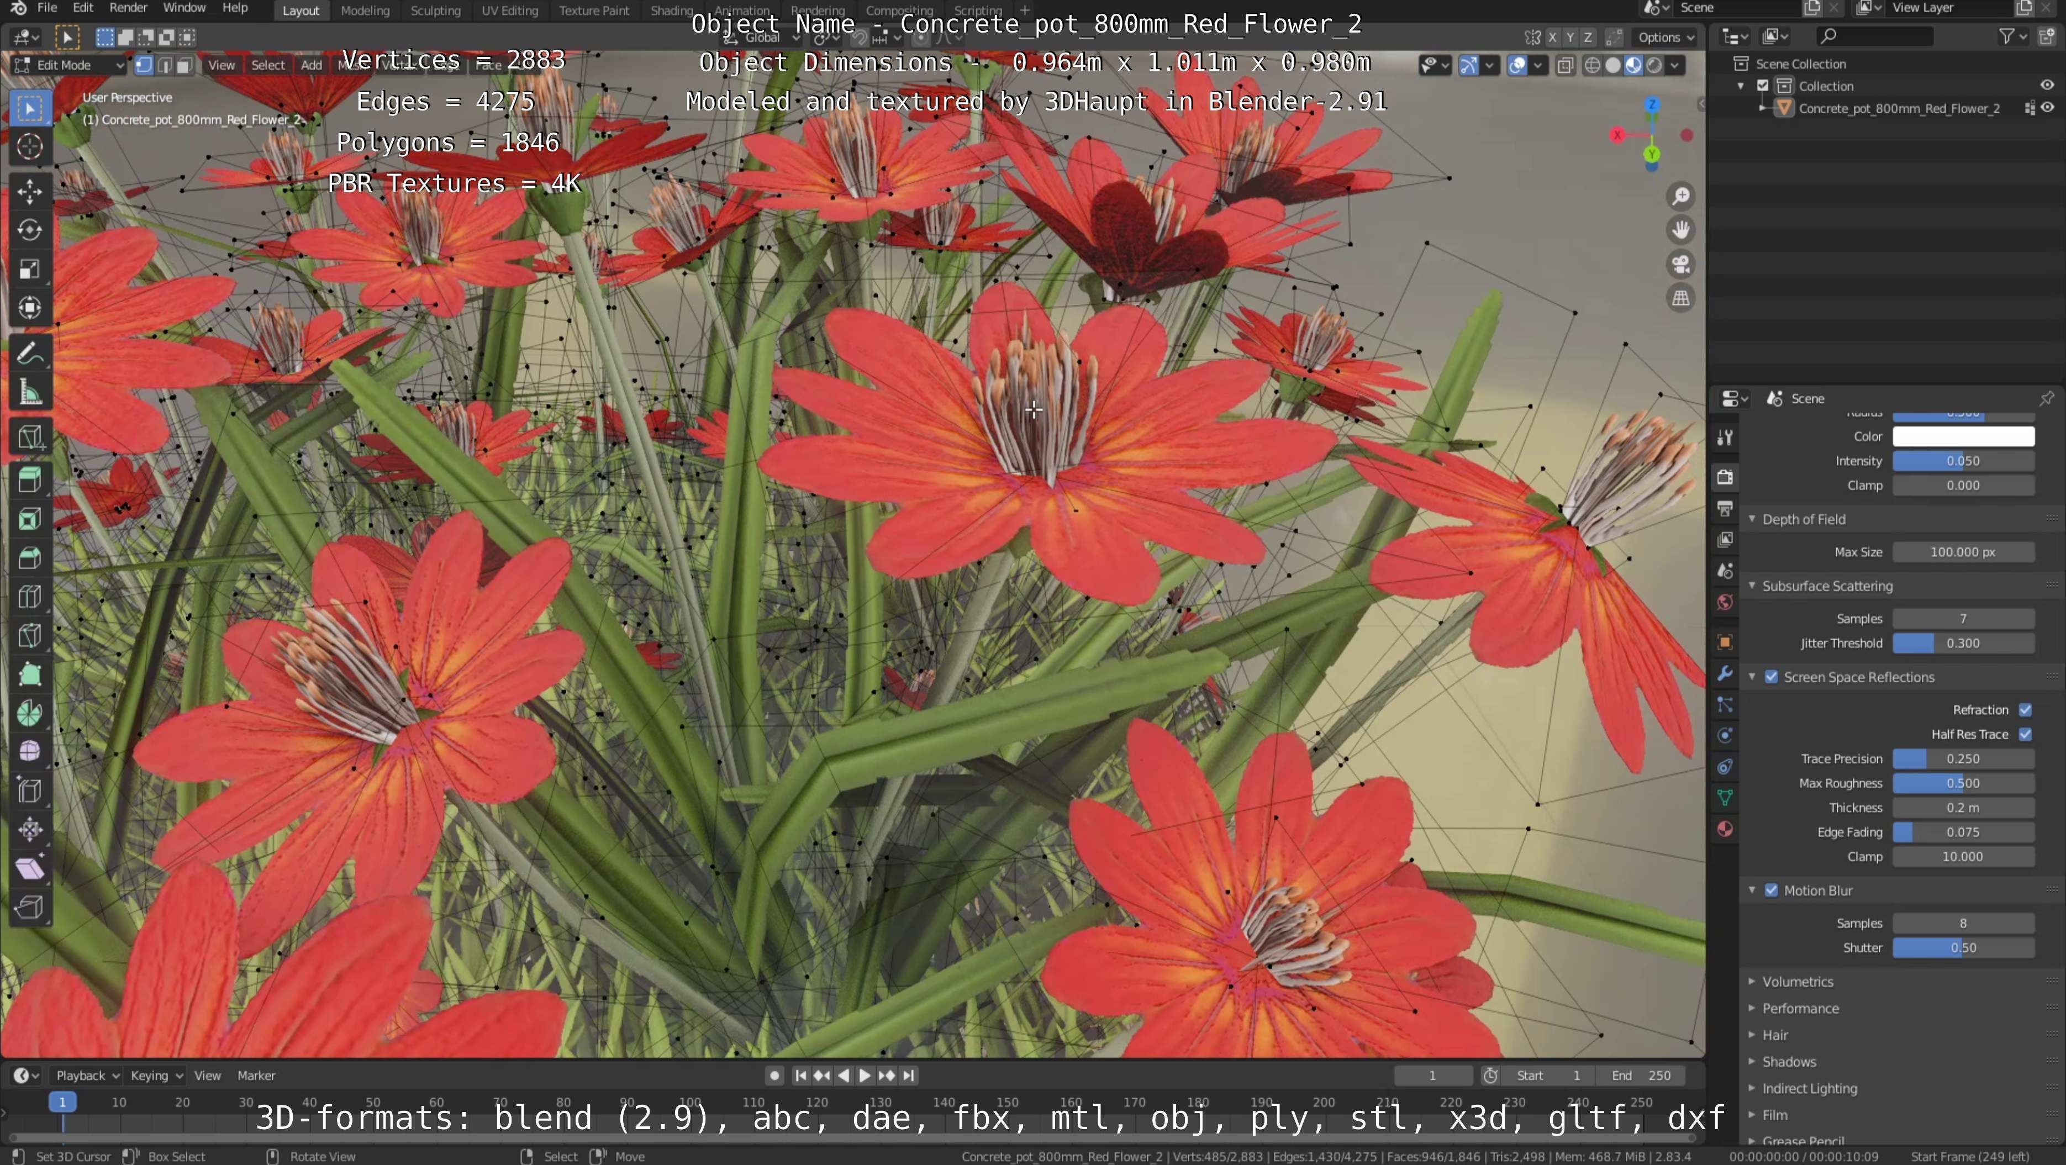Toggle Collection exclude checkbox in outliner
This screenshot has height=1165, width=2066.
click(1763, 86)
